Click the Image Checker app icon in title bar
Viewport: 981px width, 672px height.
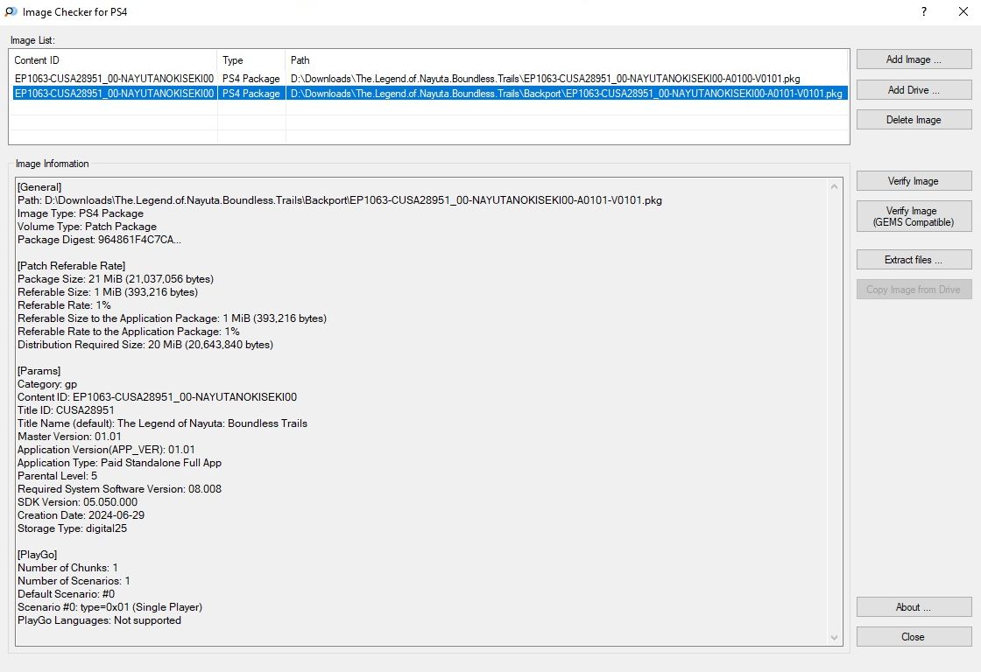[11, 12]
